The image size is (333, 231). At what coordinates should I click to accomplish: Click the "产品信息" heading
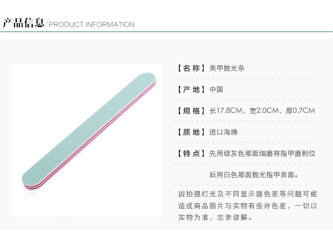point(23,23)
